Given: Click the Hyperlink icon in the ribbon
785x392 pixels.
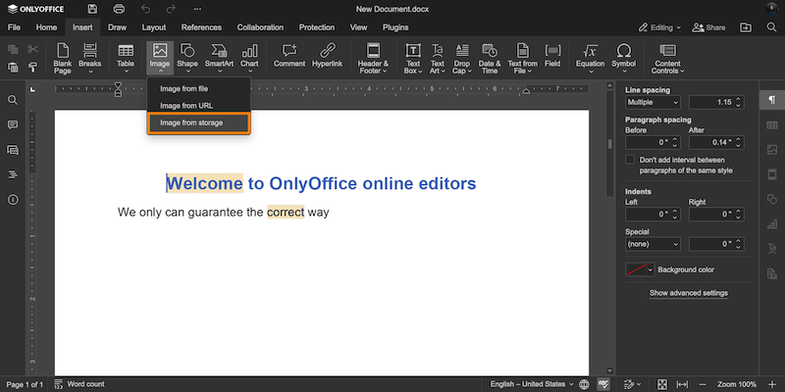Looking at the screenshot, I should click(x=327, y=51).
